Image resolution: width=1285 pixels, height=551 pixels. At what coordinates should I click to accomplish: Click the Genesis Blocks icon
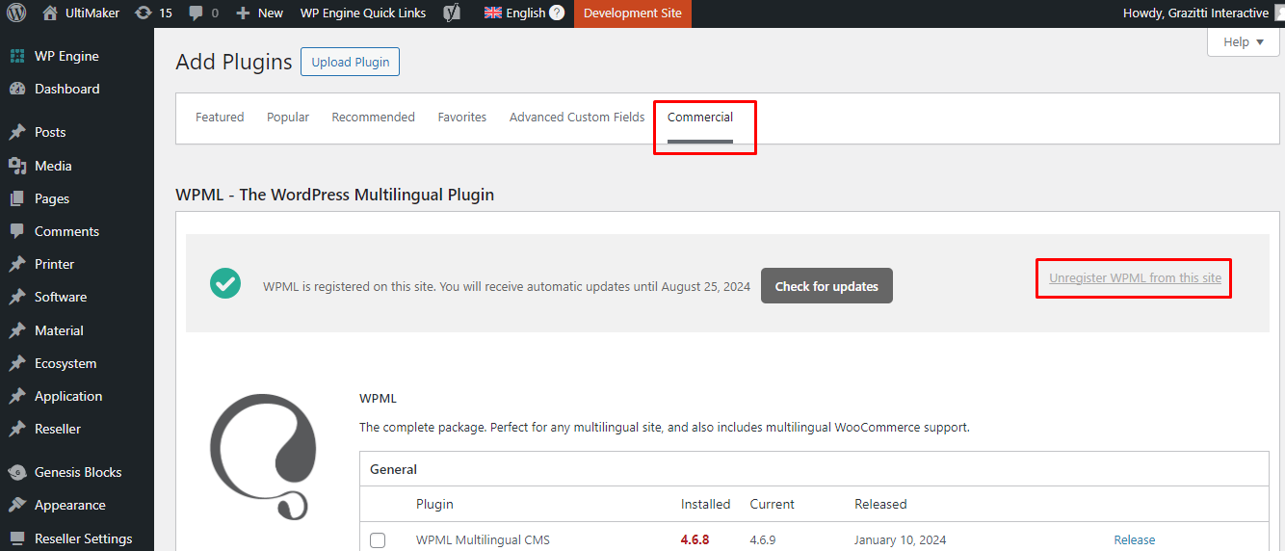pos(17,472)
